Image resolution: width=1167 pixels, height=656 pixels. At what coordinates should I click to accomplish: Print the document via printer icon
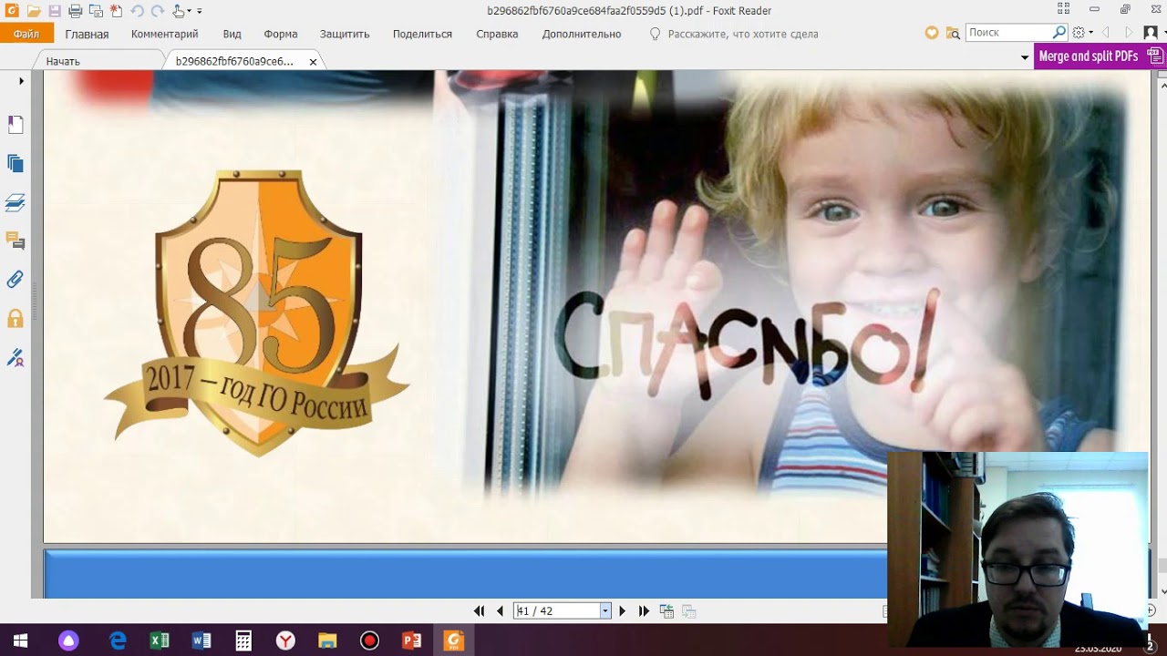click(76, 11)
